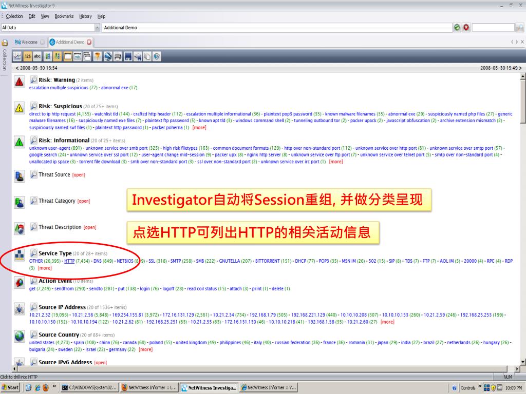Open the Collection menu

tap(14, 16)
